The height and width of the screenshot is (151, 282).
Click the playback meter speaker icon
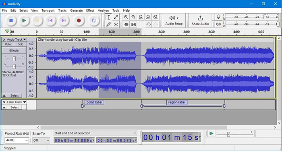point(218,24)
